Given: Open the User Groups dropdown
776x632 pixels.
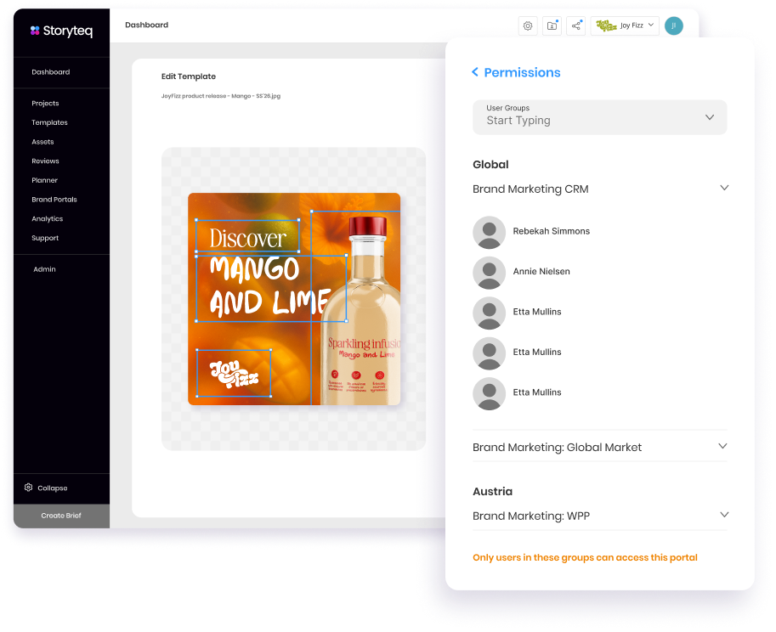Looking at the screenshot, I should pos(599,117).
